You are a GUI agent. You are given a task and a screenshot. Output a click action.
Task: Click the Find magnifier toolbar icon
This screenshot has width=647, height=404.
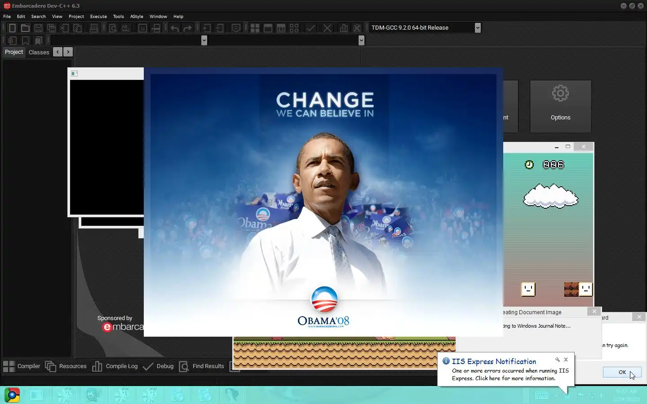pos(113,28)
